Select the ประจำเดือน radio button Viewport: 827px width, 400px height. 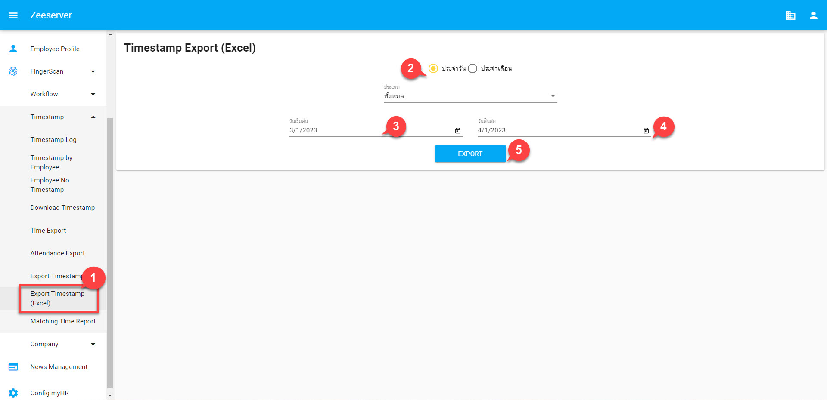point(472,68)
